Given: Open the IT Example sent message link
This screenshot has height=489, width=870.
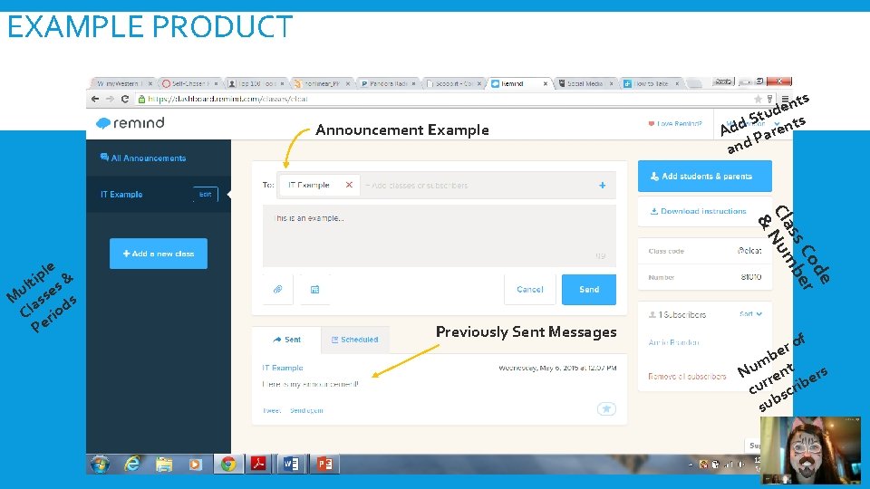Looking at the screenshot, I should (x=283, y=368).
